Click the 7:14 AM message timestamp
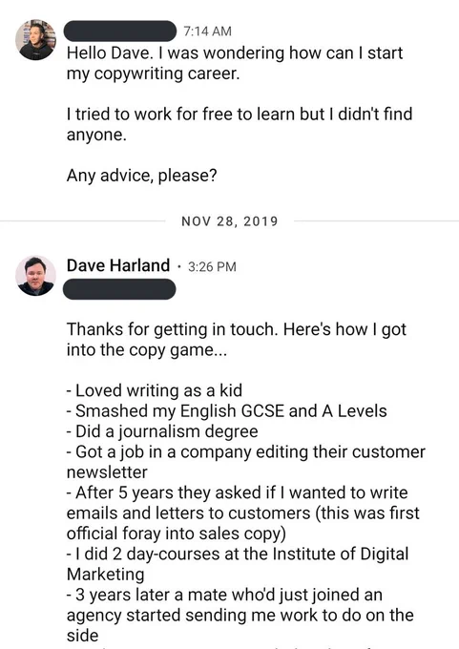 coord(207,31)
